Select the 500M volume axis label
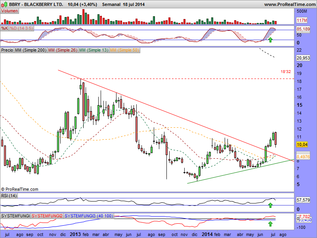This screenshot has width=317, height=238. (302, 12)
